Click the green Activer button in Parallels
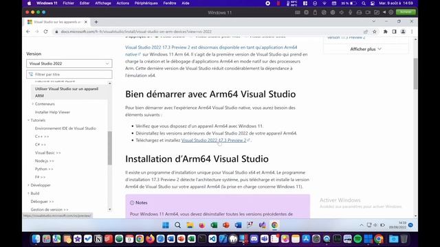The height and width of the screenshot is (247, 440). tap(406, 12)
